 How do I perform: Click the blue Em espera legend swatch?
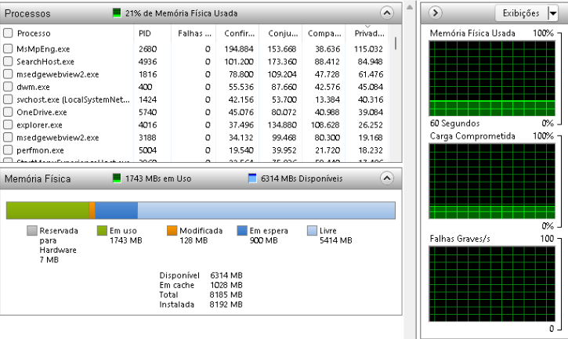pyautogui.click(x=241, y=231)
